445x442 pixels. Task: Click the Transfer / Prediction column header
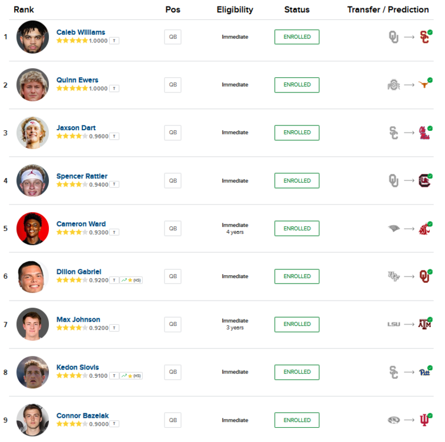388,10
